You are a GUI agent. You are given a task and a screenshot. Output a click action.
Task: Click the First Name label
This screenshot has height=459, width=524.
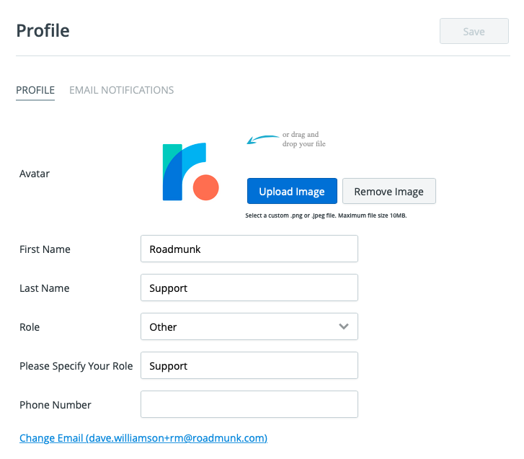pyautogui.click(x=45, y=249)
